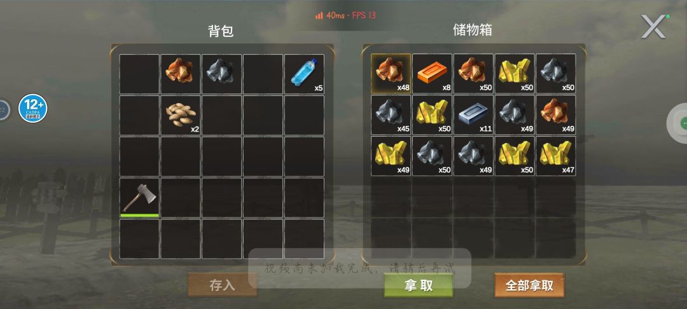Close the storage window with X
Screen dimensions: 687x309
(x=653, y=27)
